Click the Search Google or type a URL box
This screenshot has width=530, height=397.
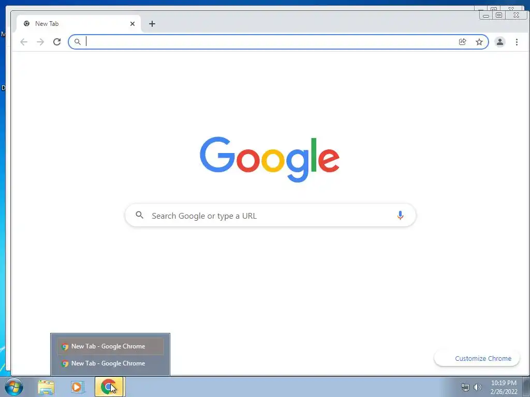(x=270, y=216)
